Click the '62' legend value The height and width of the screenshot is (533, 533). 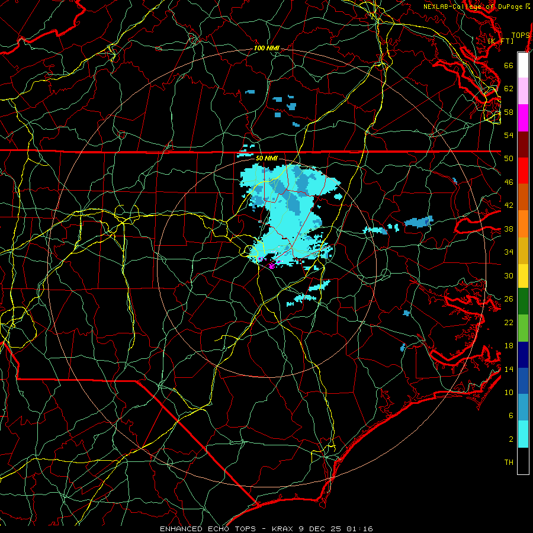(509, 89)
